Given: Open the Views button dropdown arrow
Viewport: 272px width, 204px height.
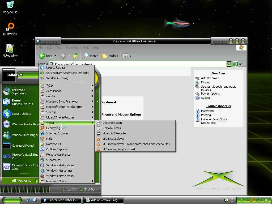Looking at the screenshot, I should 131,56.
